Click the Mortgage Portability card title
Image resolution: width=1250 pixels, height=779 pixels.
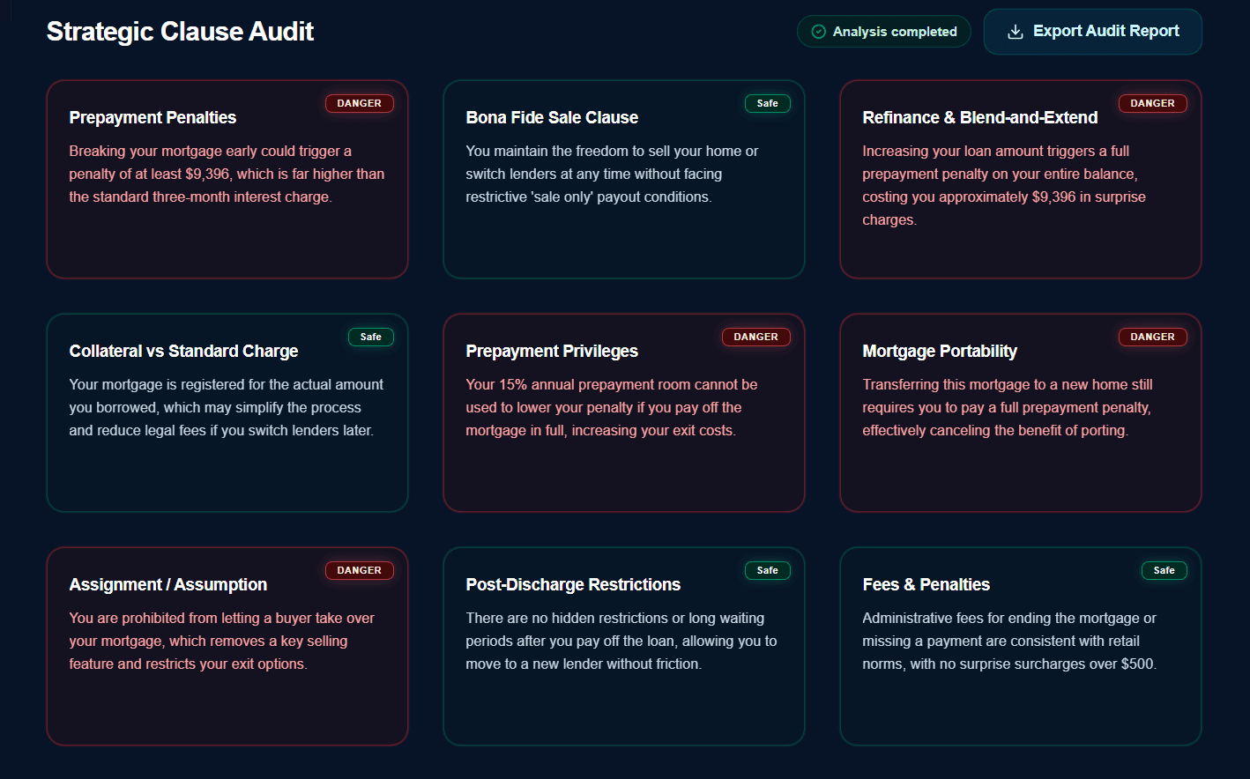pyautogui.click(x=940, y=351)
